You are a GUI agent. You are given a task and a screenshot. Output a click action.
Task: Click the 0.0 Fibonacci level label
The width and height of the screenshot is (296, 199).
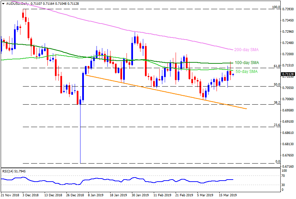278,162
